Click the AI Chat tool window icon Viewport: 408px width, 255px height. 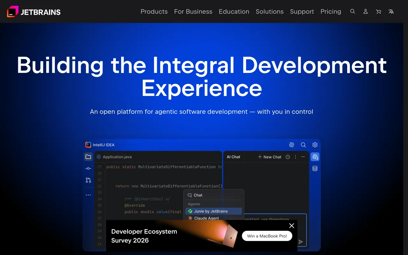[x=315, y=157]
